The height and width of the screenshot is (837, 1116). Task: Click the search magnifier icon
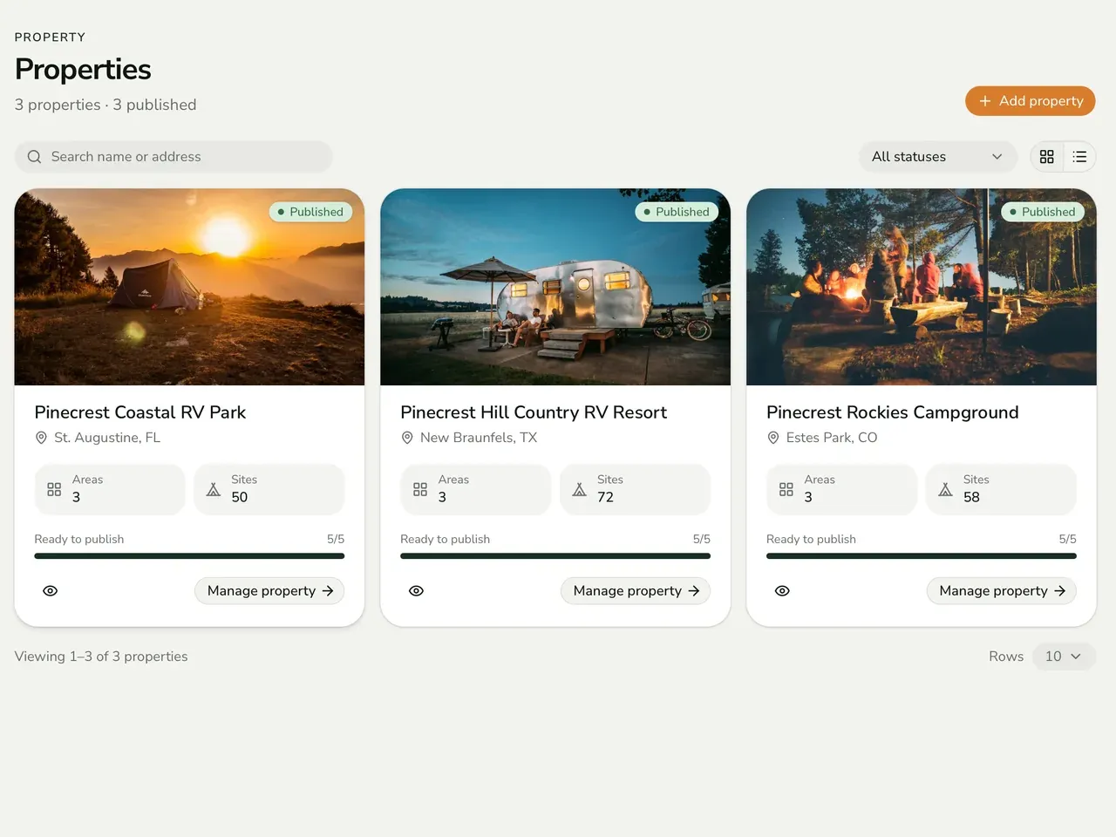pos(34,157)
